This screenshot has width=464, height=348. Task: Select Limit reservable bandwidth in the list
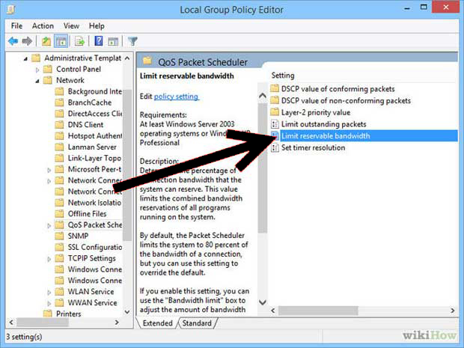pyautogui.click(x=325, y=135)
